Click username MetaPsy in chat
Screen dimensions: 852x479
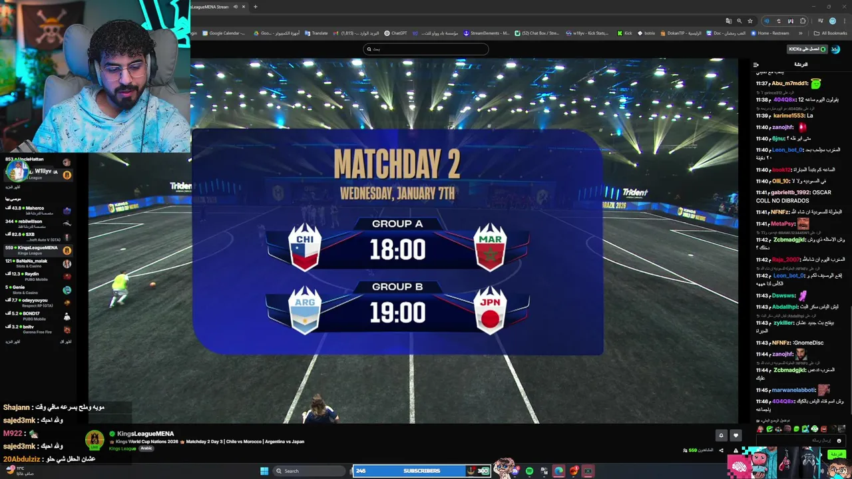pyautogui.click(x=783, y=224)
